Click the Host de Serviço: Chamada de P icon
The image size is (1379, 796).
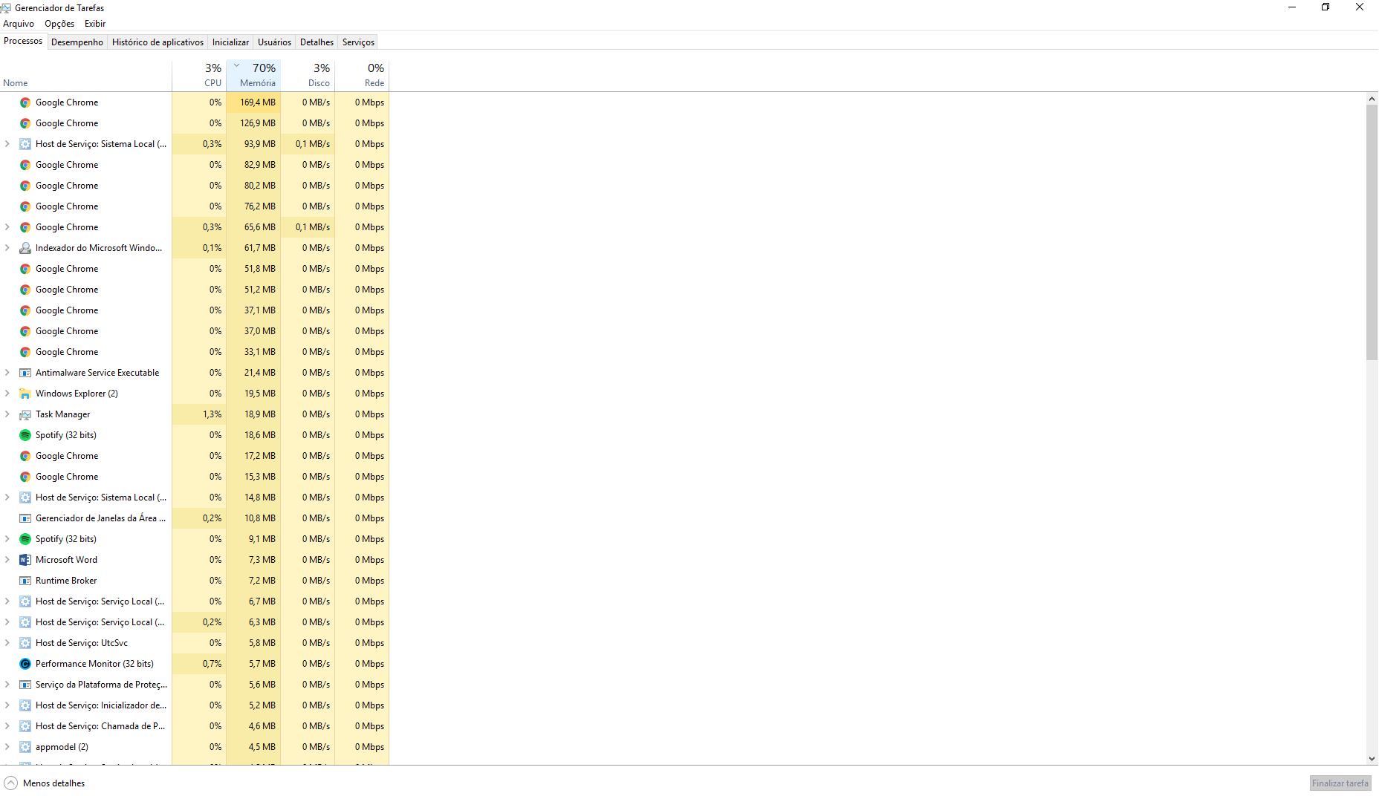[25, 726]
